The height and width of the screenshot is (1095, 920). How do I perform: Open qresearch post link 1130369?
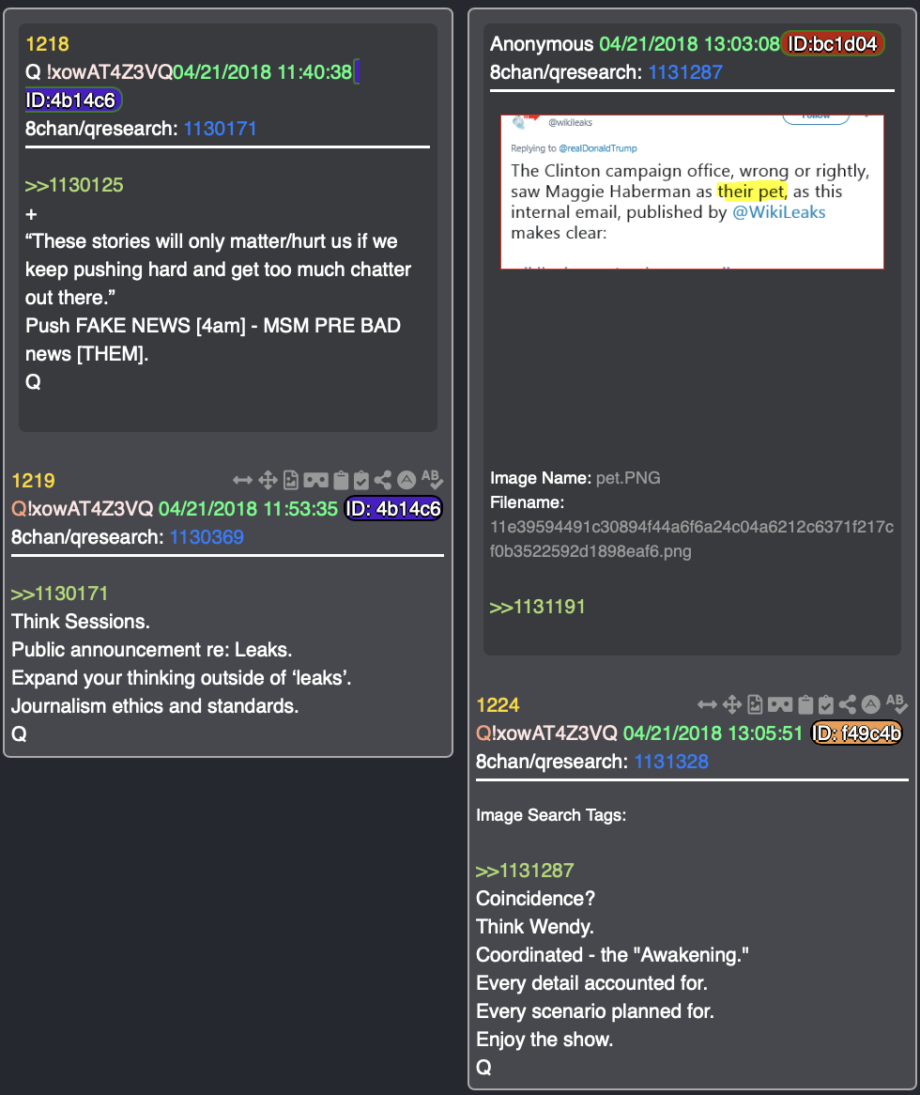click(x=207, y=537)
